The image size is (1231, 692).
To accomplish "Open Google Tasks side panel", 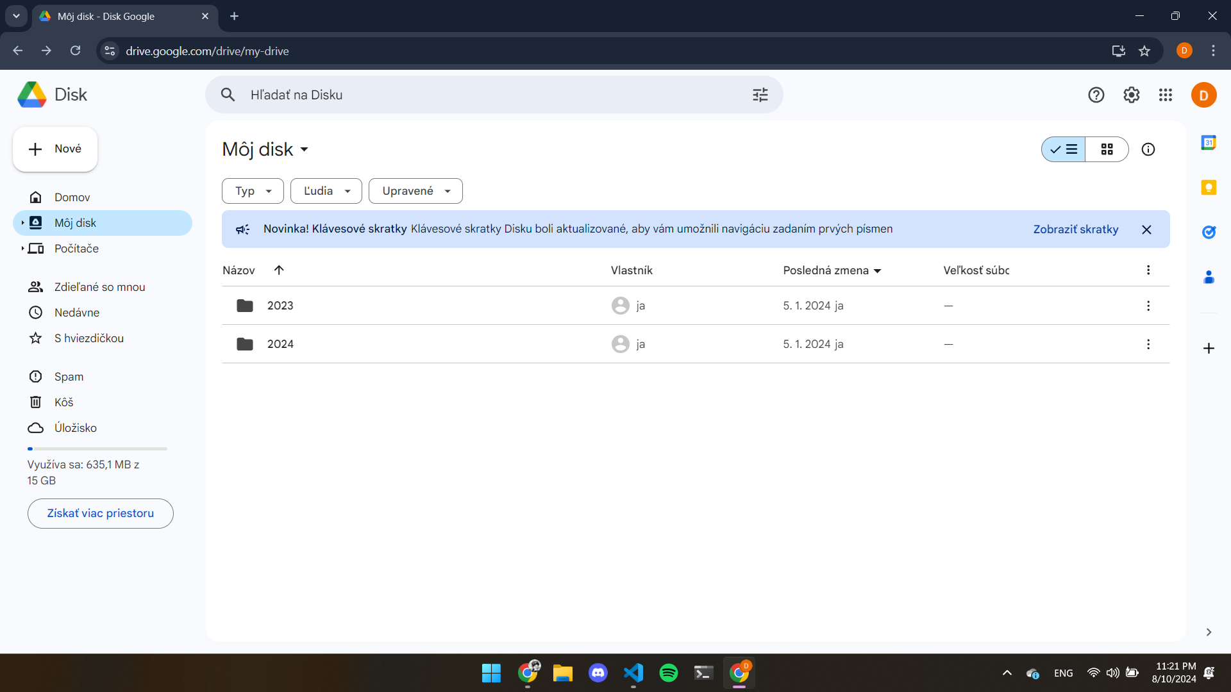I will point(1209,232).
